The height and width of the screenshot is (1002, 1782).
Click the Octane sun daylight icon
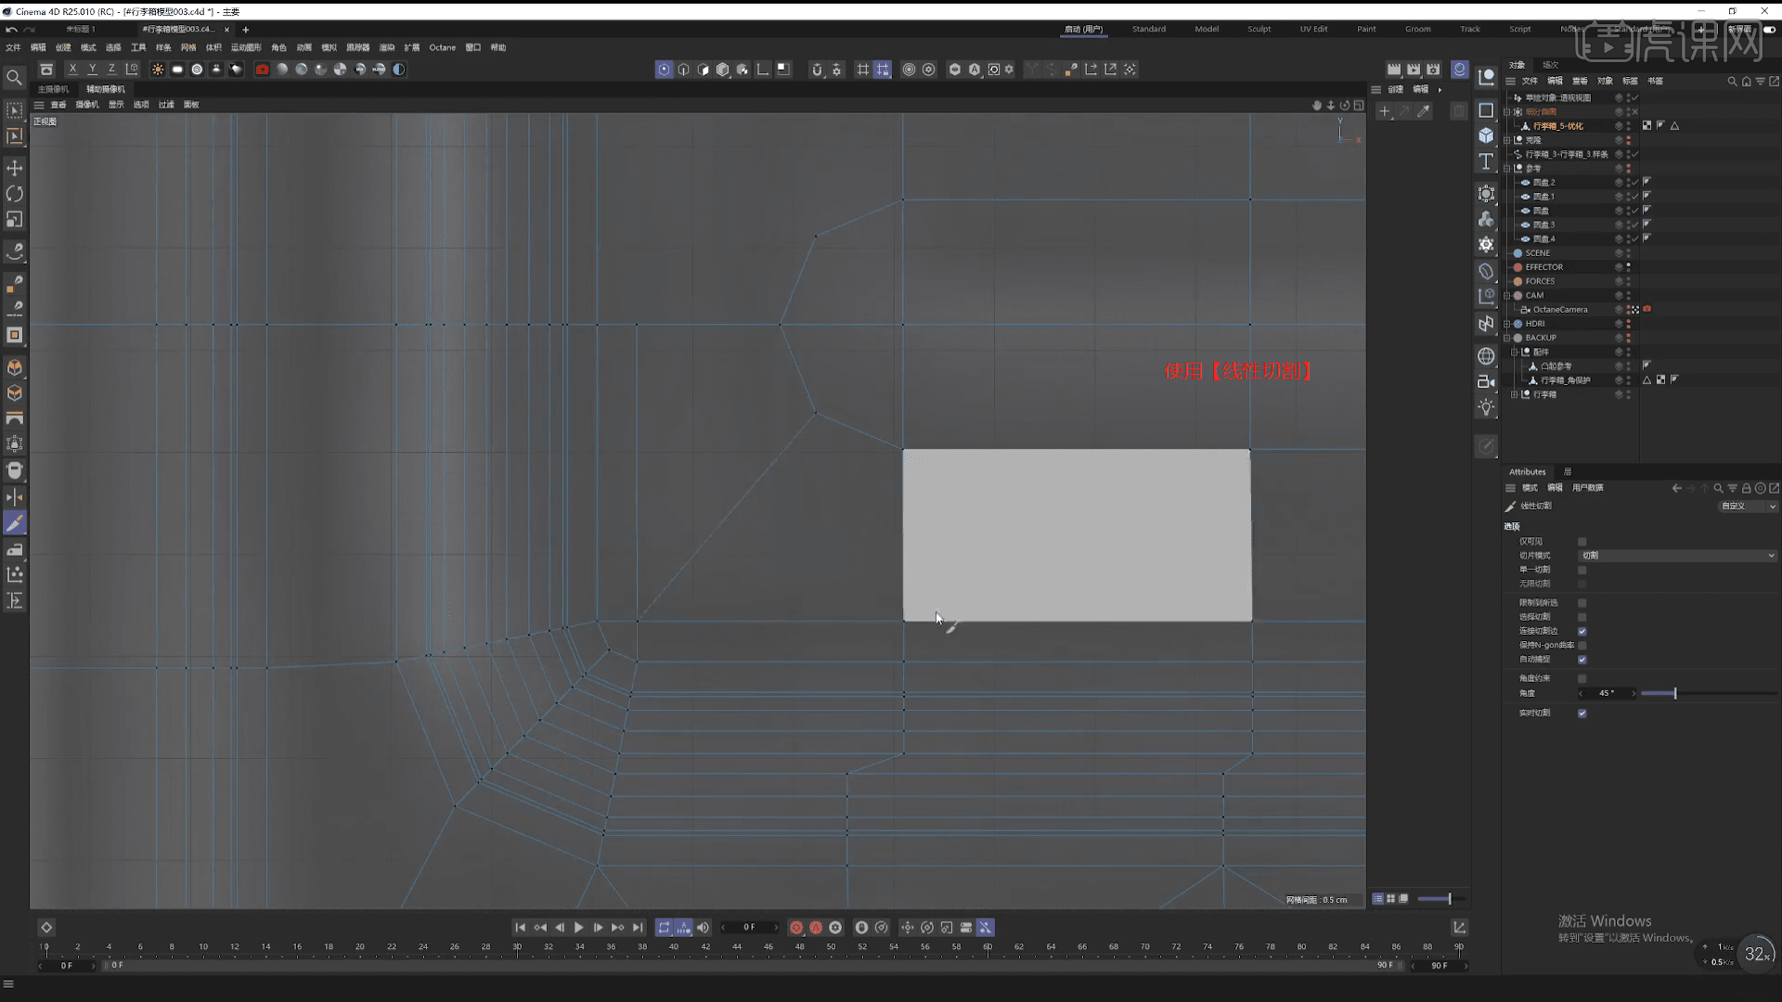158,70
